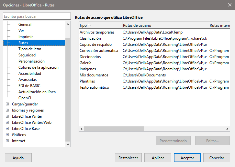The height and width of the screenshot is (167, 235).
Task: Select the LibreOffice Writer category label
Action: click(x=27, y=116)
